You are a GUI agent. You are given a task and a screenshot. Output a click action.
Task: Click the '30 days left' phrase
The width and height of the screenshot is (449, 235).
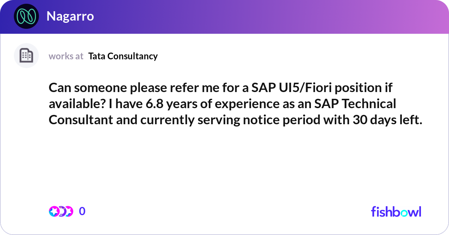[387, 119]
